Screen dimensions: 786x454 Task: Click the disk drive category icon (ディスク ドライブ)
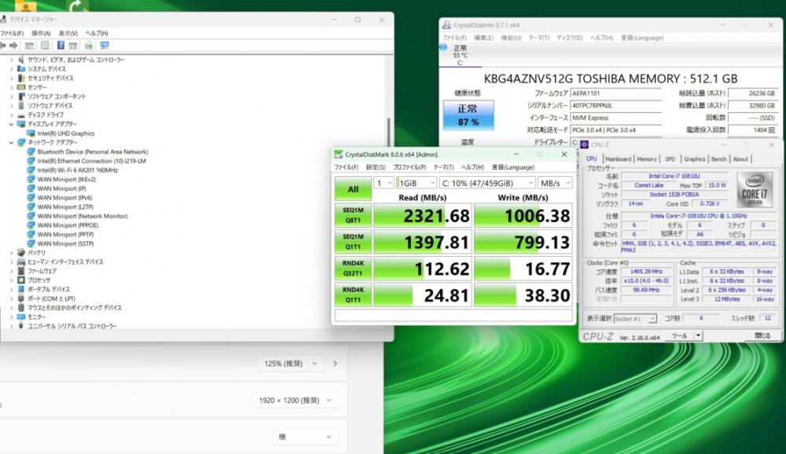point(21,115)
